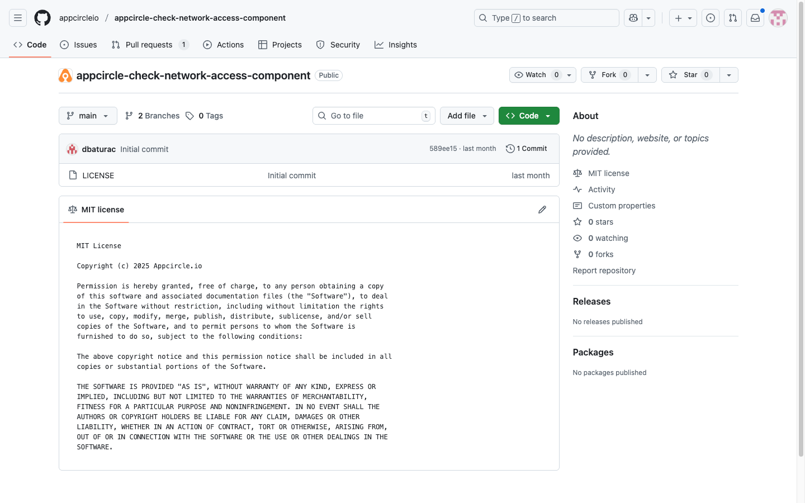Open the Insights tab
The width and height of the screenshot is (805, 503).
coord(396,45)
